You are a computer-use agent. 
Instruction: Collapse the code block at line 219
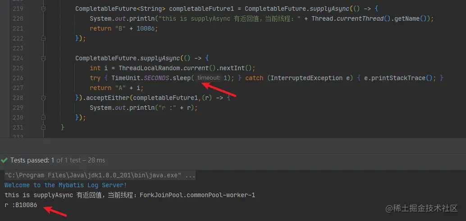pyautogui.click(x=43, y=9)
